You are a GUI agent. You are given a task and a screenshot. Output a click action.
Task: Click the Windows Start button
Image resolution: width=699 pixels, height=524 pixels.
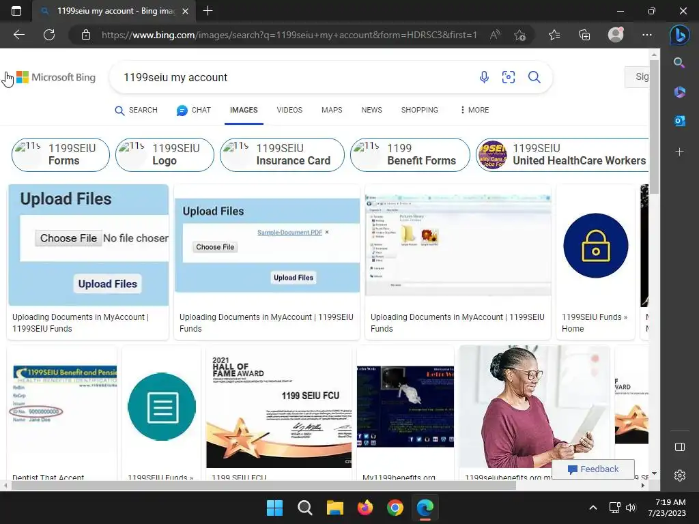click(274, 508)
